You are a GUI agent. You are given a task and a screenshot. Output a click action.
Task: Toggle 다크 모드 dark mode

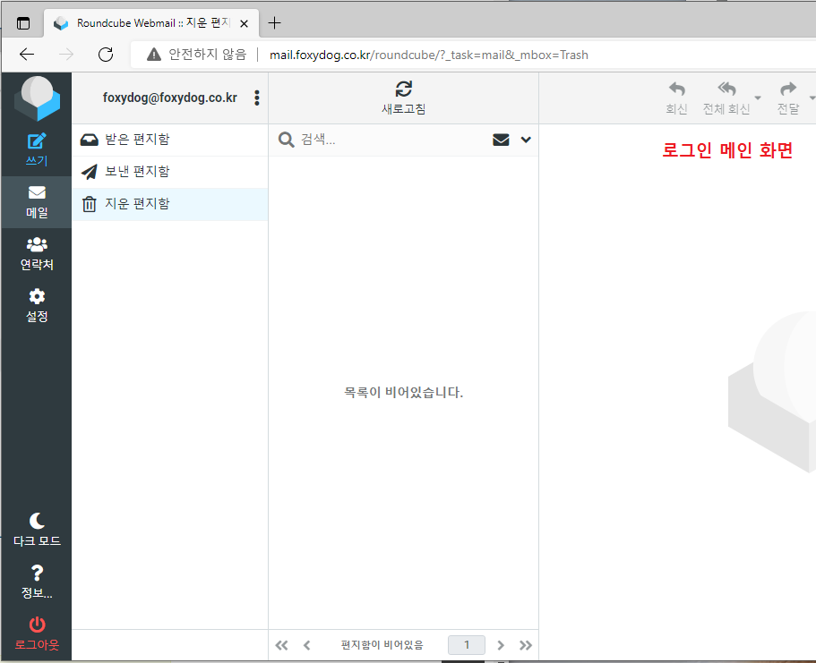pyautogui.click(x=37, y=530)
